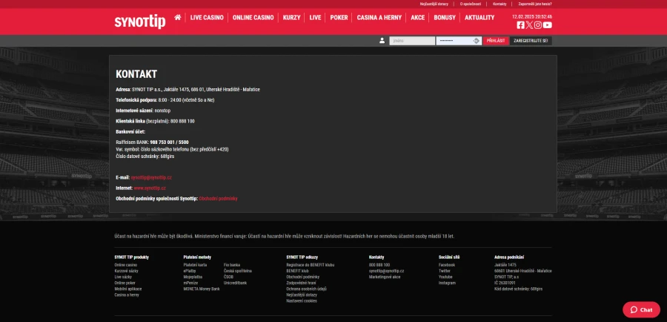Click 800 888 100 in footer Kontakty
The height and width of the screenshot is (322, 667).
(x=379, y=265)
